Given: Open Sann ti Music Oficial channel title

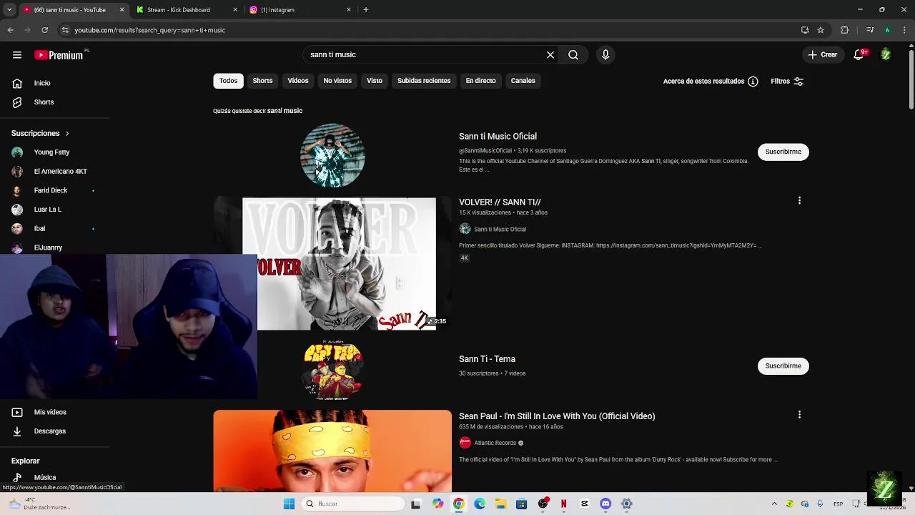Looking at the screenshot, I should (x=498, y=137).
